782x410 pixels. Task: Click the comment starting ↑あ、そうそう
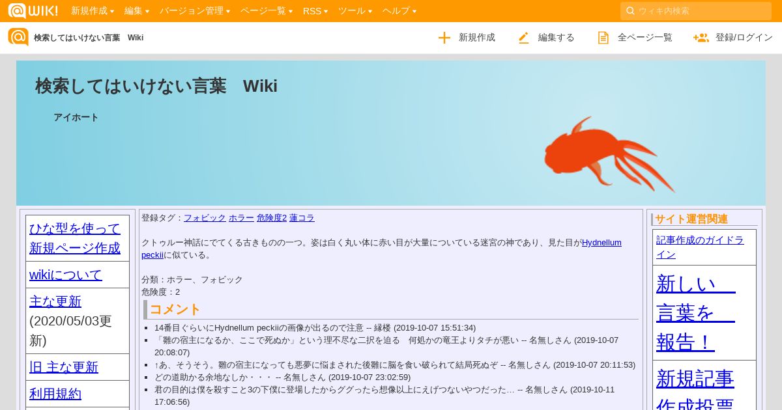click(395, 365)
